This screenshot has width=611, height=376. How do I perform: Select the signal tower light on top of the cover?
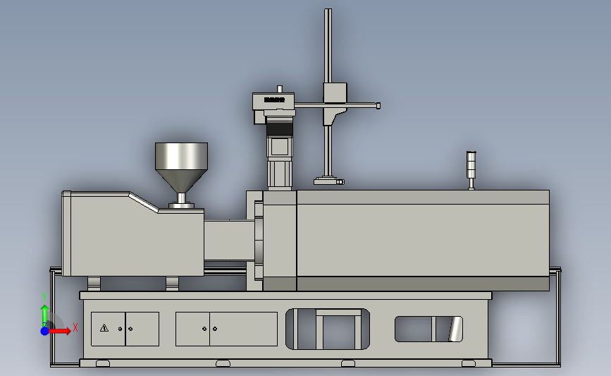pos(471,171)
